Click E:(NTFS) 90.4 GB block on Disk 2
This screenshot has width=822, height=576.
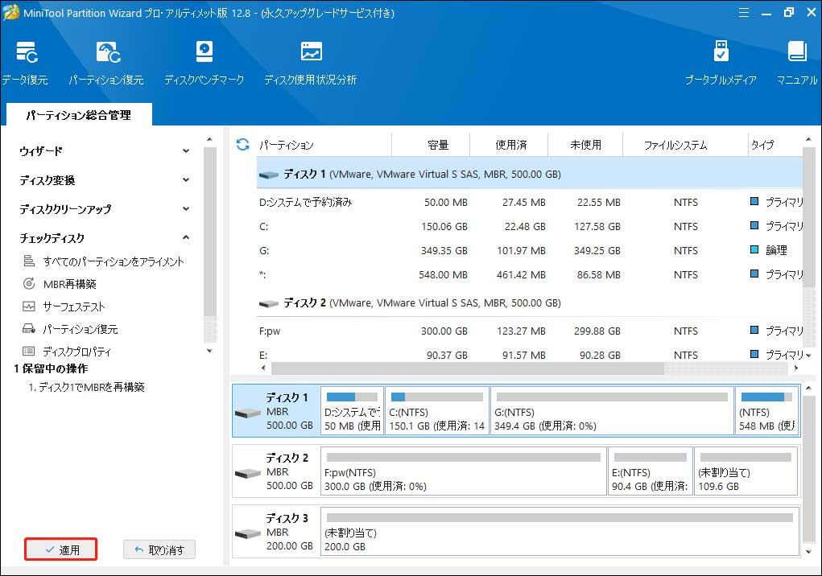[x=650, y=471]
